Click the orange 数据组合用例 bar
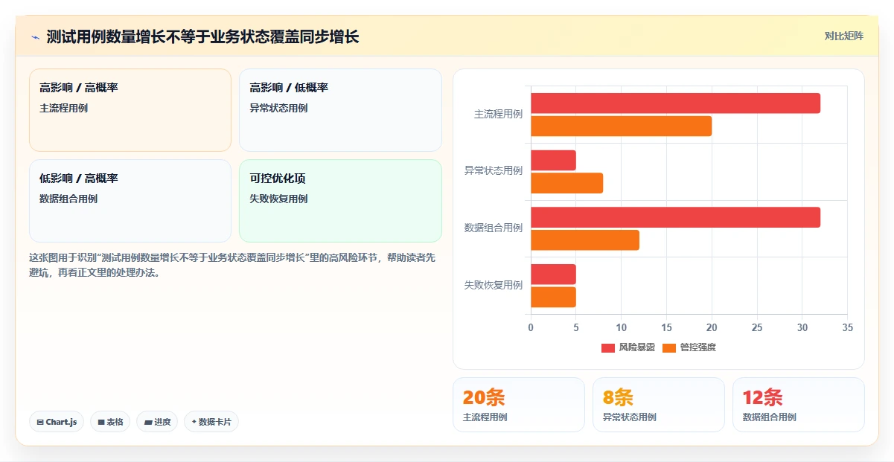894x462 pixels. tap(585, 240)
